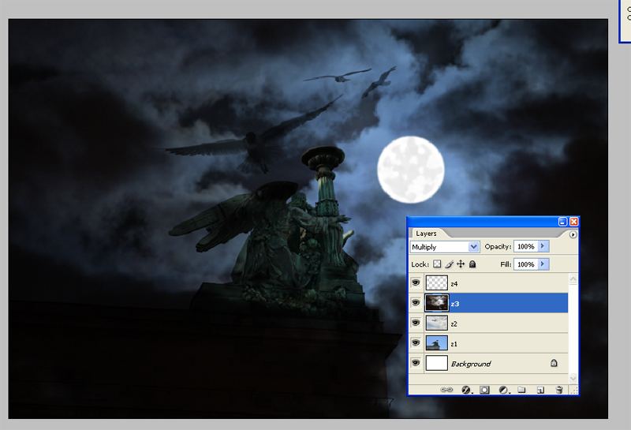Viewport: 631px width, 430px height.
Task: Create new fill or adjustment layer
Action: pyautogui.click(x=503, y=390)
